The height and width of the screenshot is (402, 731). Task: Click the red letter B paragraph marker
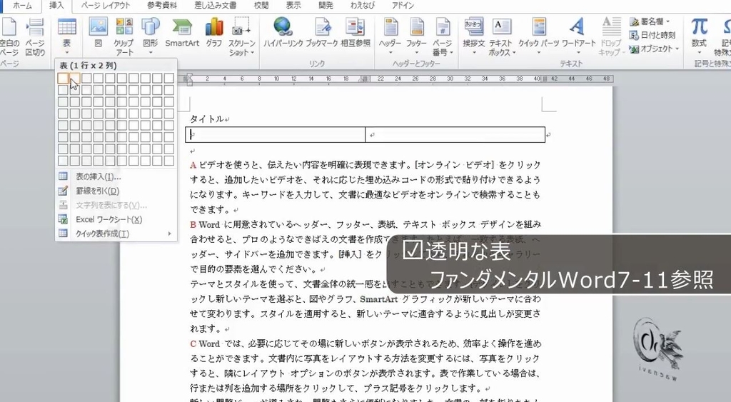point(193,225)
